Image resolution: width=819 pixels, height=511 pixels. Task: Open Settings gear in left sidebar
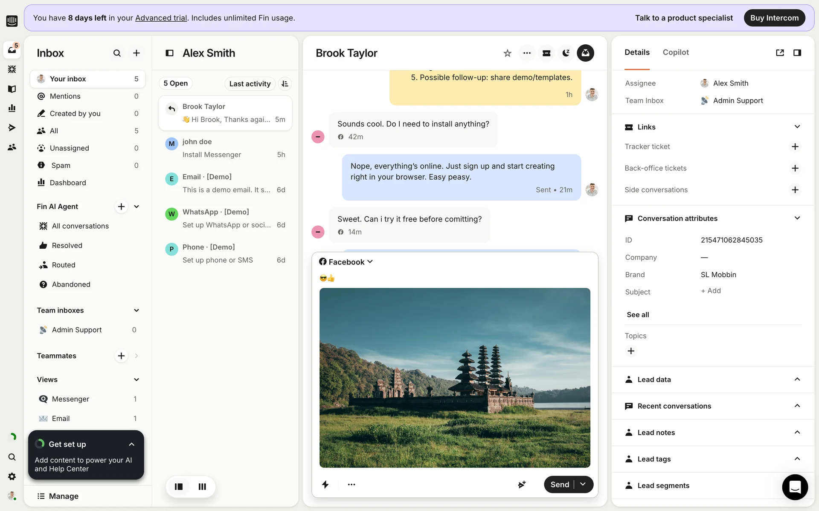(12, 477)
